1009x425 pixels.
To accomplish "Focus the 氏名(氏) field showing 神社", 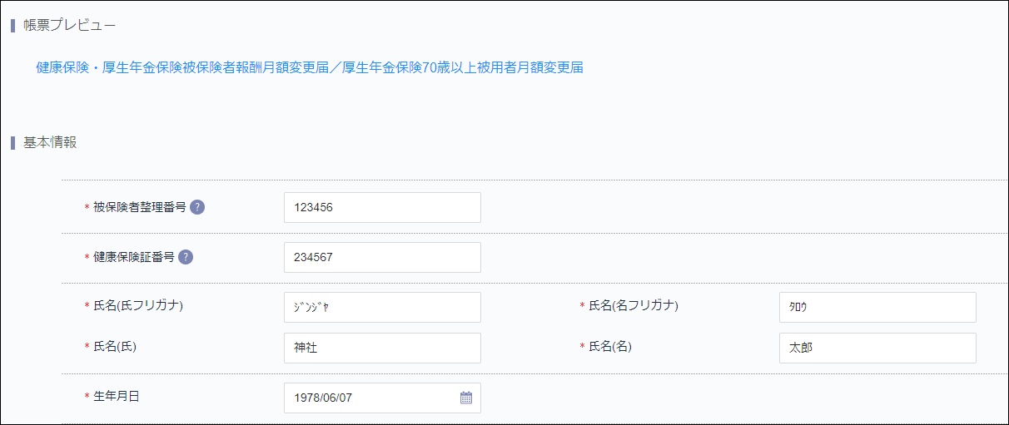I will 382,348.
